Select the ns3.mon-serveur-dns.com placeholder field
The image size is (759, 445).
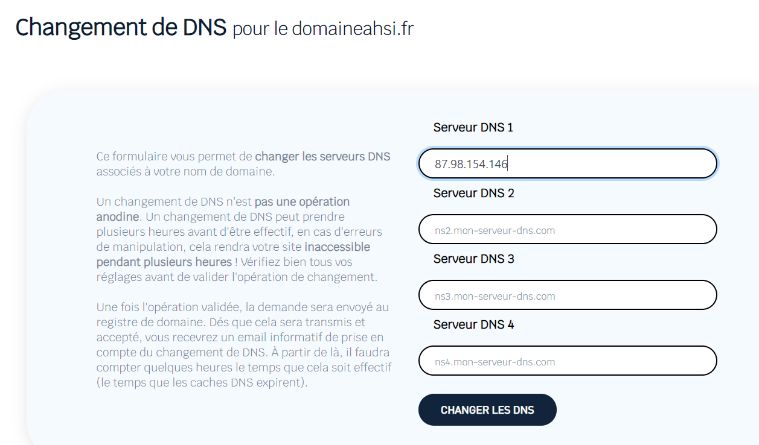point(568,295)
